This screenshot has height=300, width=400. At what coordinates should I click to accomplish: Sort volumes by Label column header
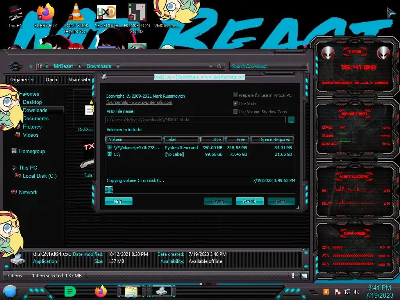(x=181, y=139)
